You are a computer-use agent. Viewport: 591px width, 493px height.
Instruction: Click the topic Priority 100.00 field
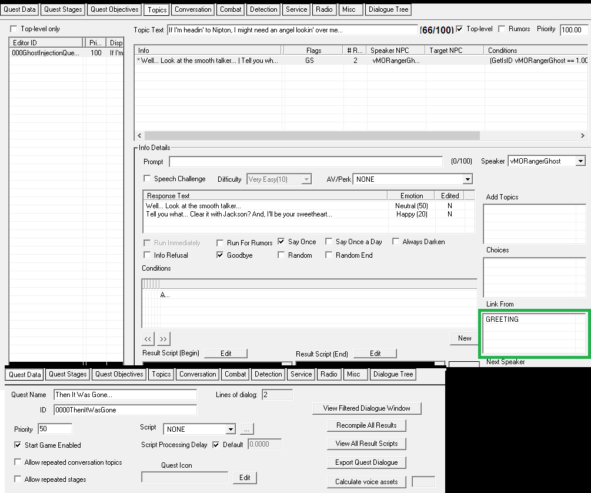[574, 30]
